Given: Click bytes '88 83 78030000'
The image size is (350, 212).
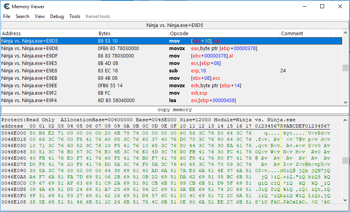Looking at the screenshot, I should click(x=116, y=56).
